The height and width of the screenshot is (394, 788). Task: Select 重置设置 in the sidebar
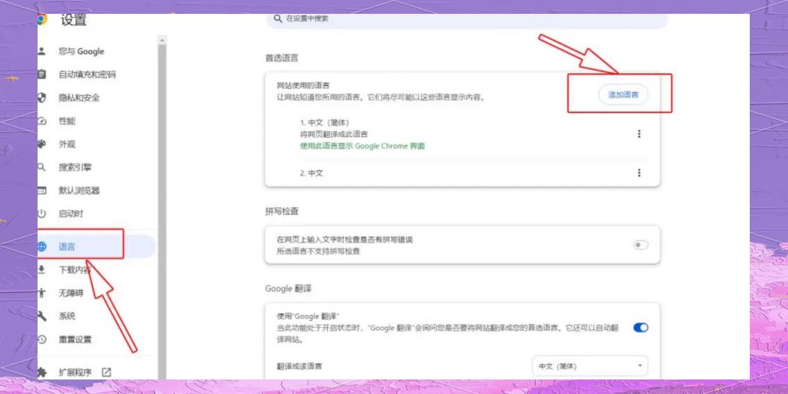(75, 339)
